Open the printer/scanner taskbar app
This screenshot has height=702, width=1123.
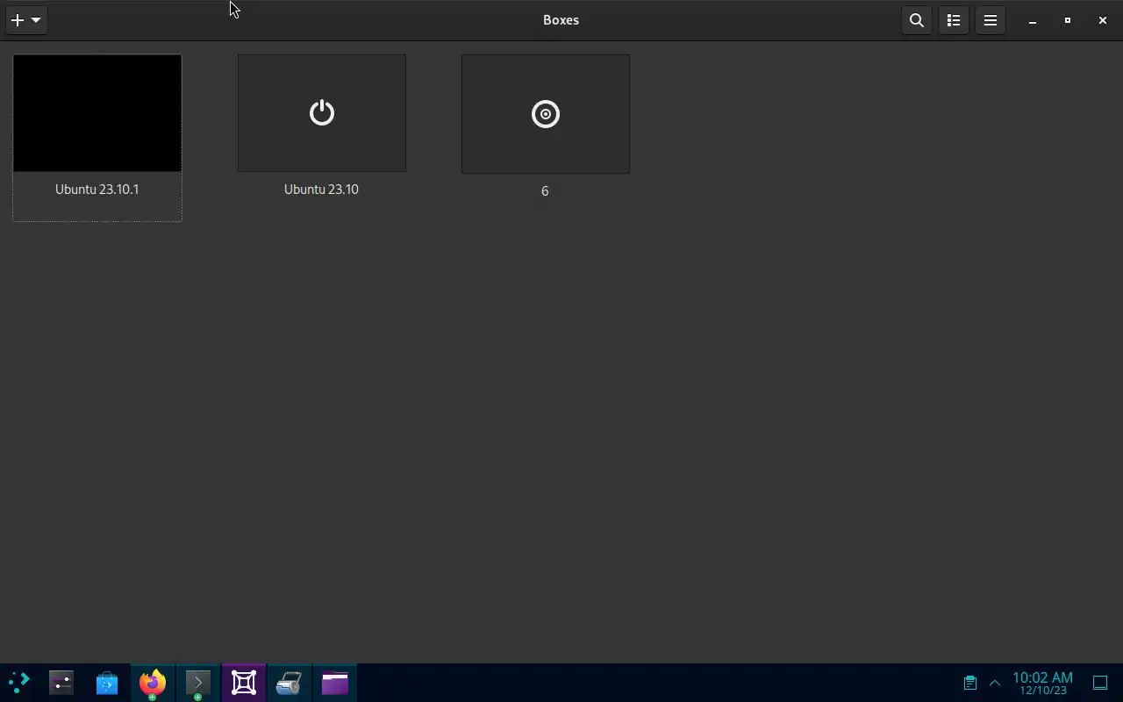coord(290,683)
